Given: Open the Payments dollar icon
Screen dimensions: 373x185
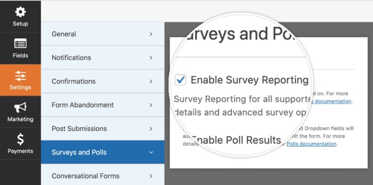Looking at the screenshot, I should coord(20,139).
